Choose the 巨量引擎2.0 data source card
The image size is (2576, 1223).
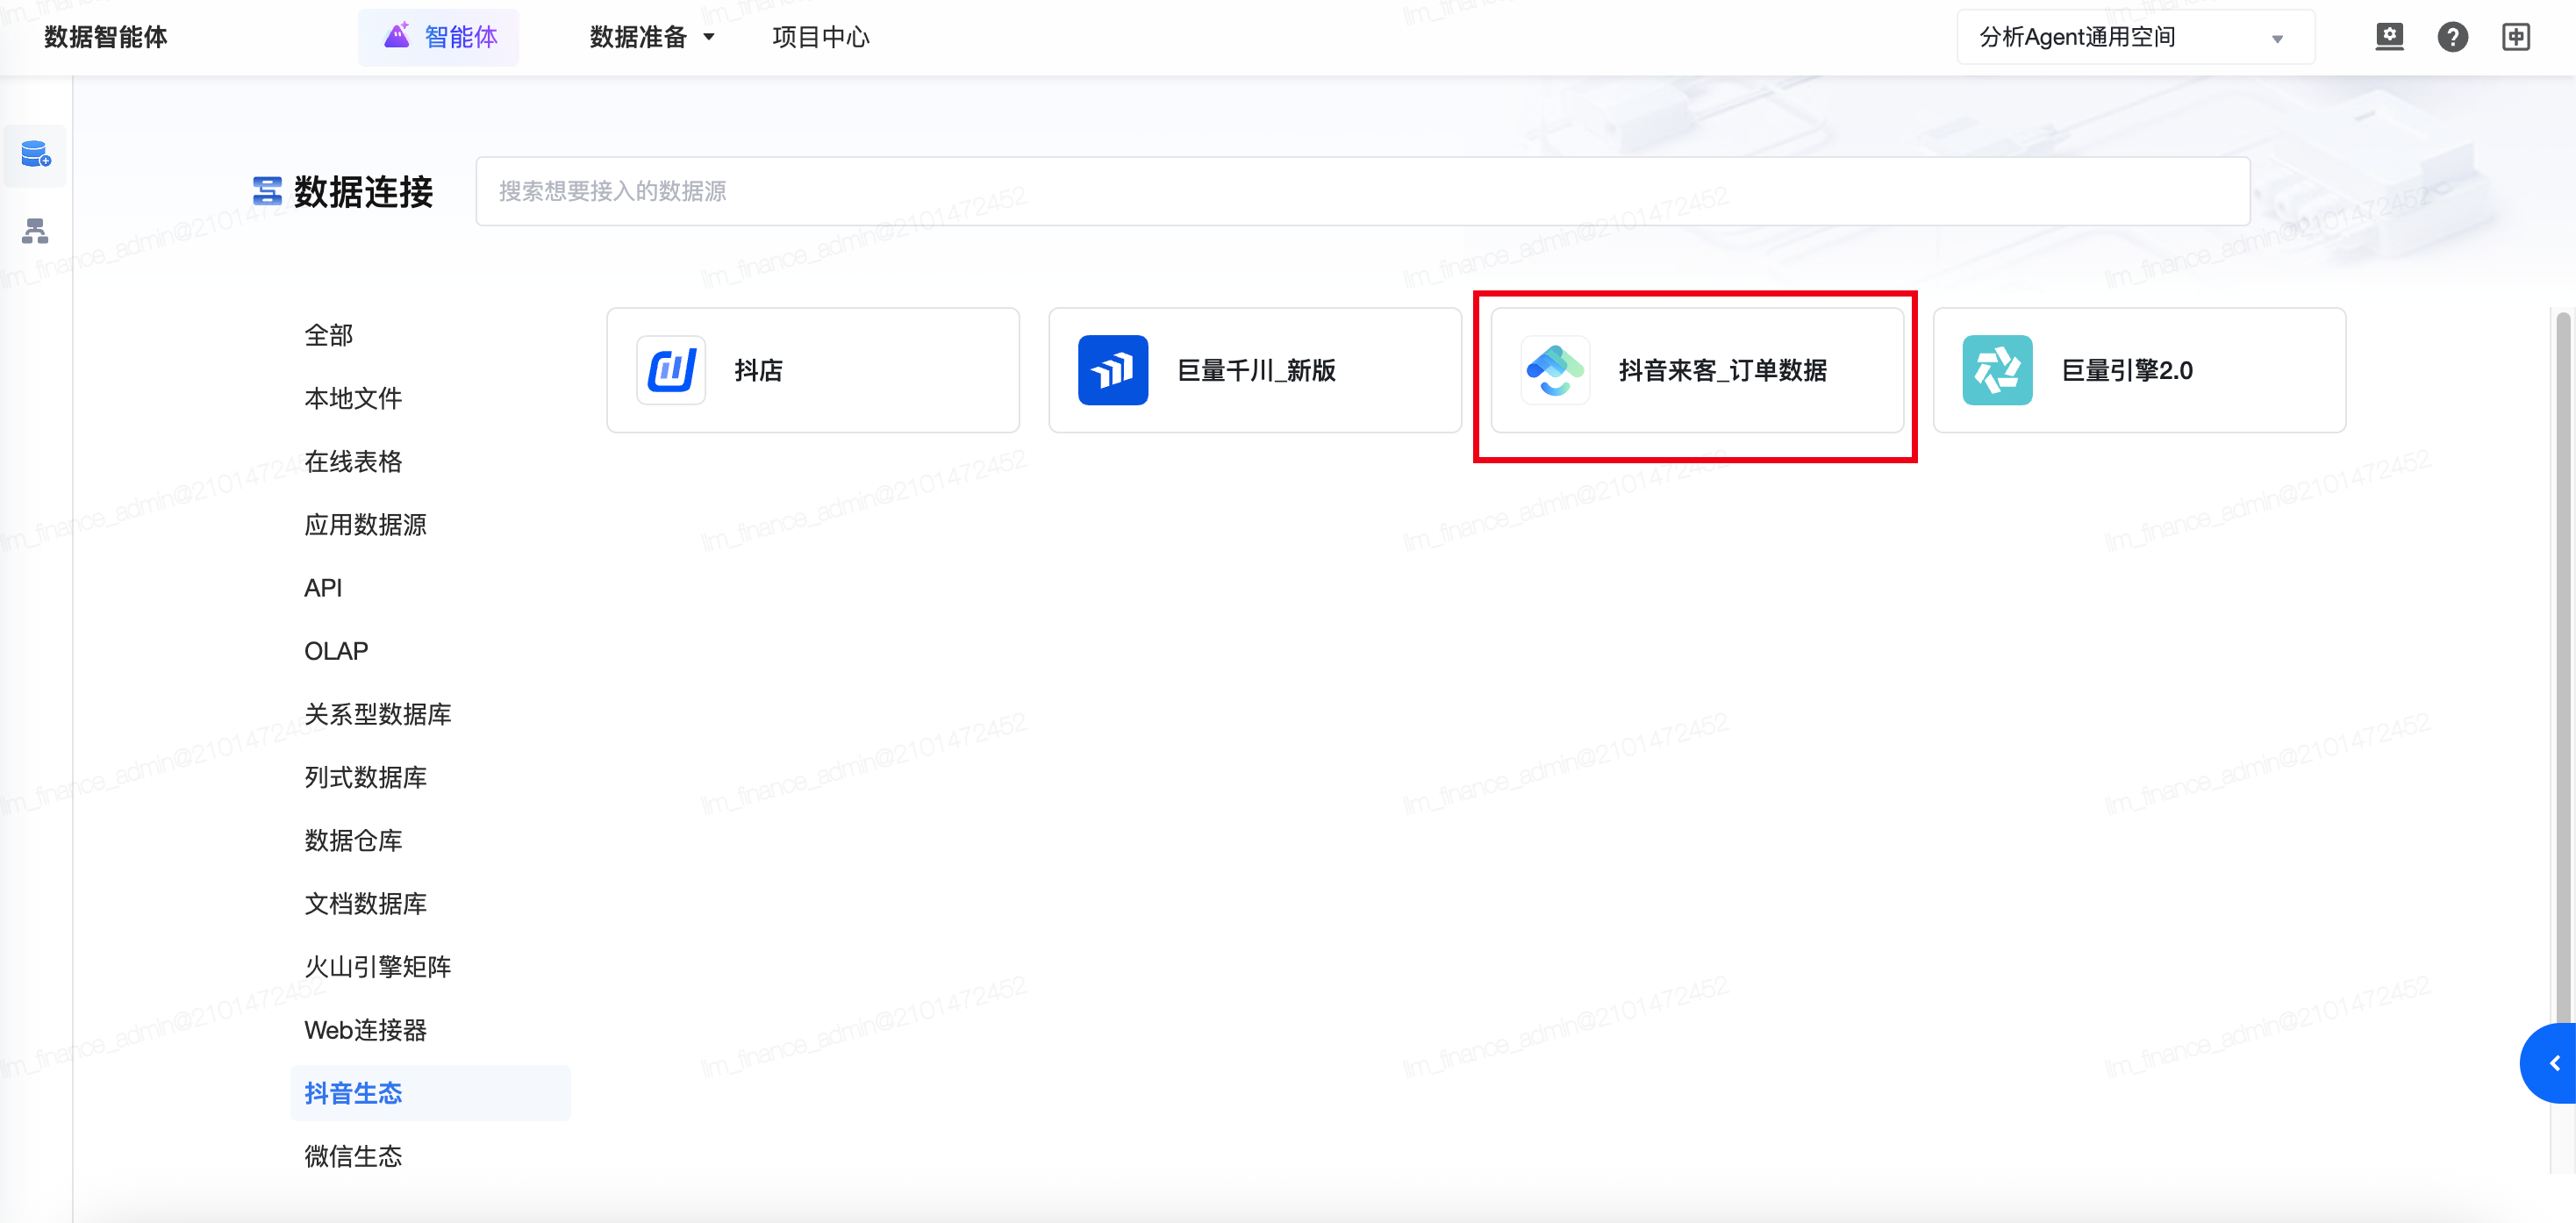(2139, 370)
